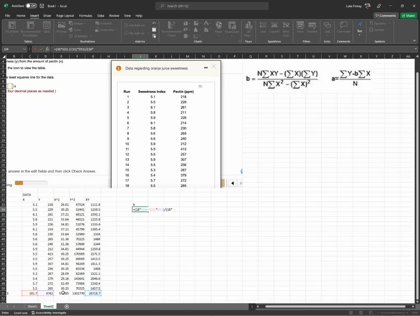
Task: Click the black left-arrow navigation button
Action: [x=233, y=183]
